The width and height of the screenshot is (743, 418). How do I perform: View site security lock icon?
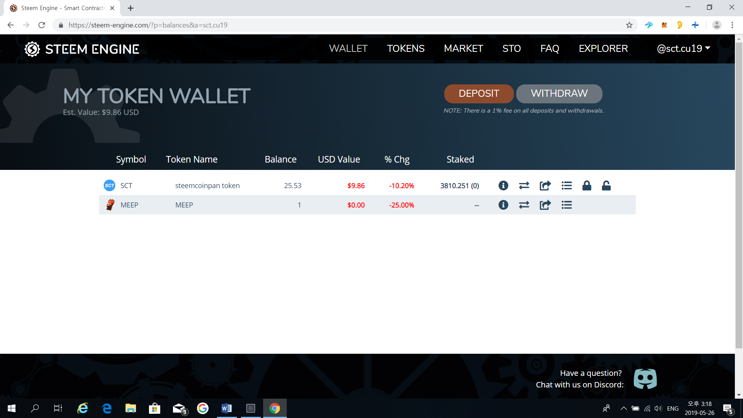pos(60,25)
